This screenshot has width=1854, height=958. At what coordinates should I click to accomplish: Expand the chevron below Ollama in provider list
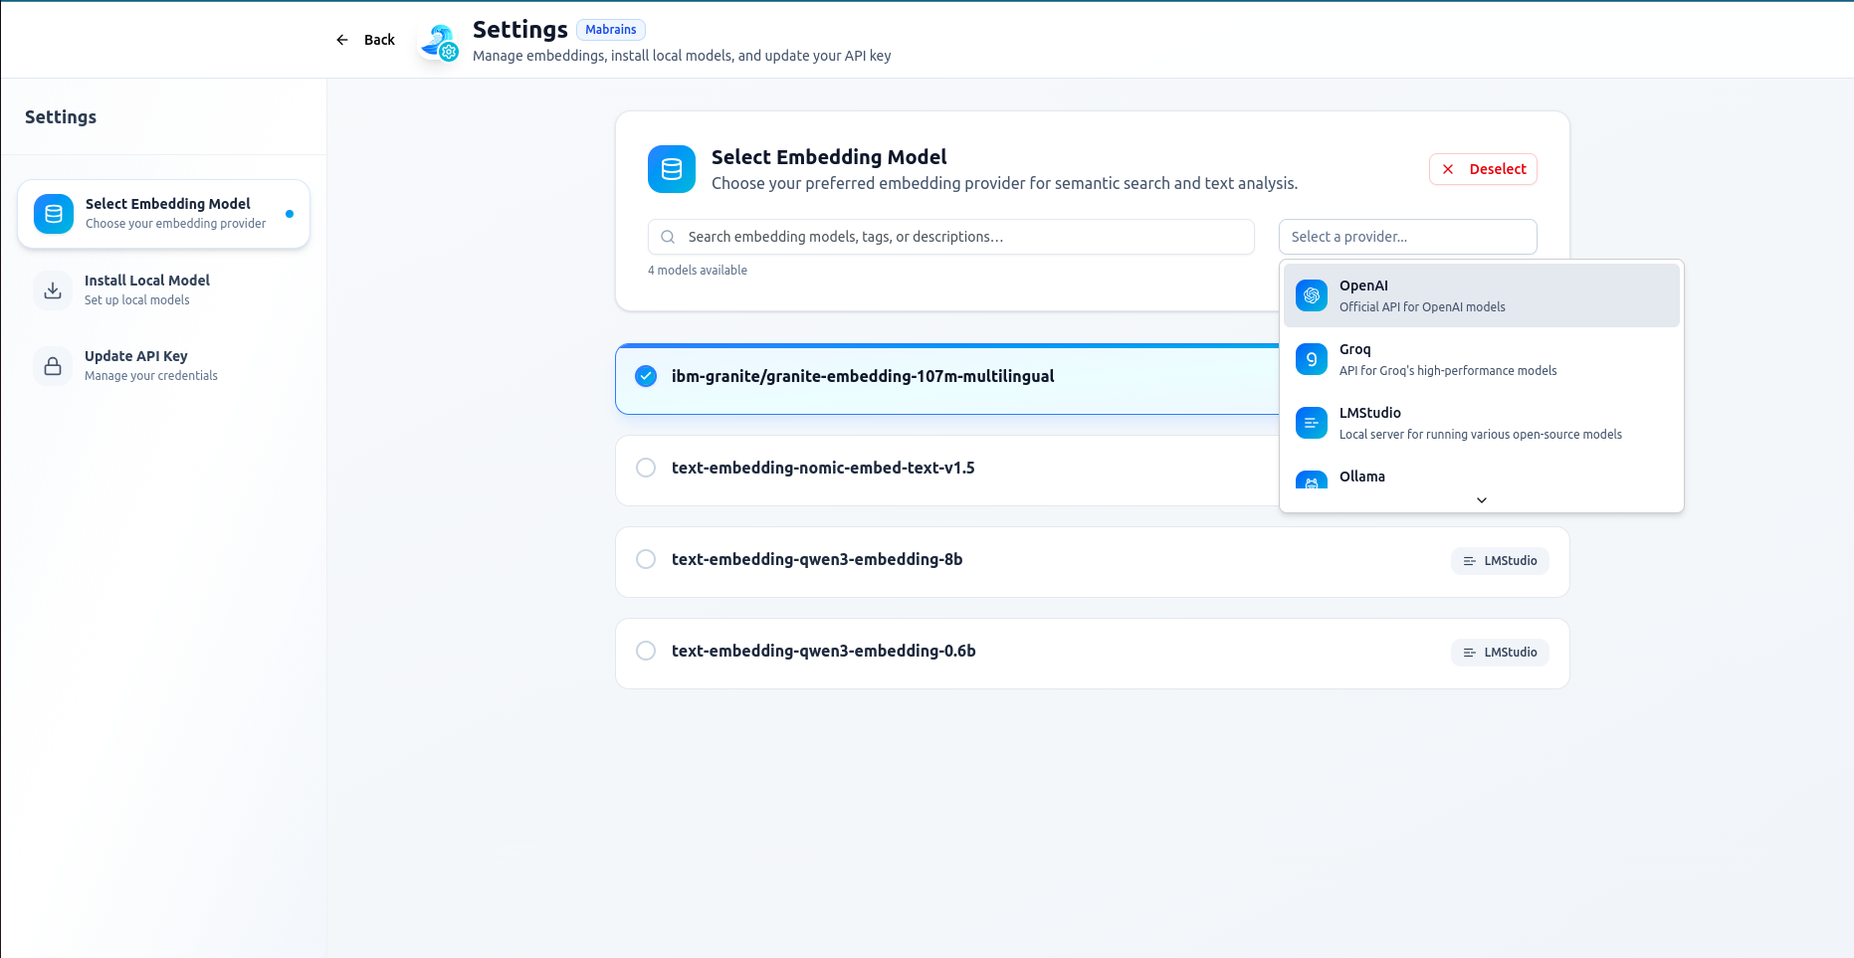(x=1481, y=499)
